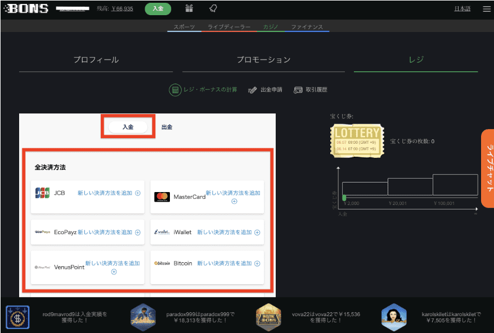This screenshot has height=333, width=494.
Task: Click the plus icon in the JCB row
Action: (x=138, y=193)
